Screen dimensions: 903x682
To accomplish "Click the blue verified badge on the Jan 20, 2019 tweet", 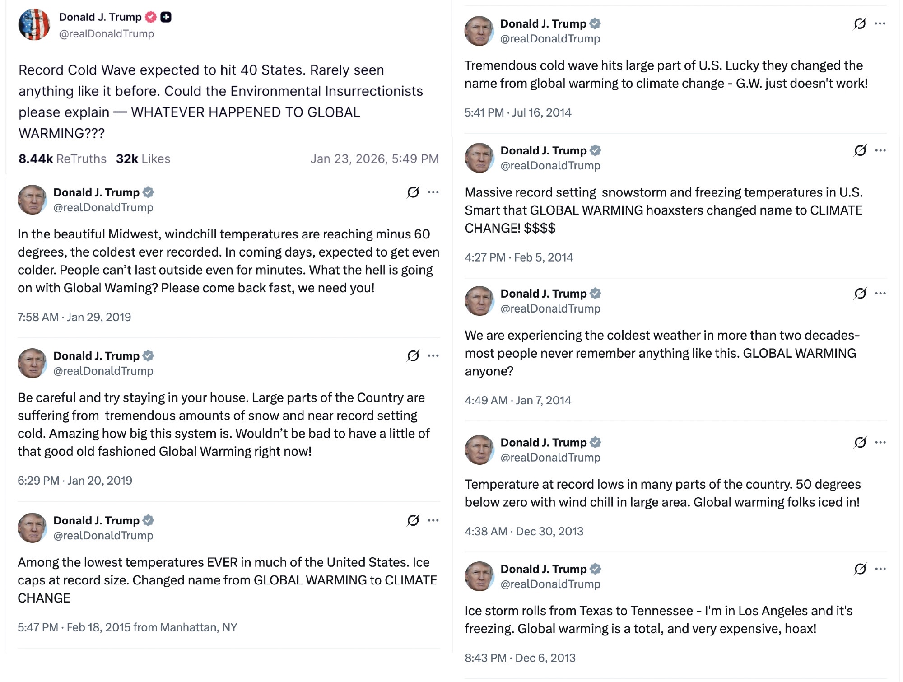I will point(148,356).
